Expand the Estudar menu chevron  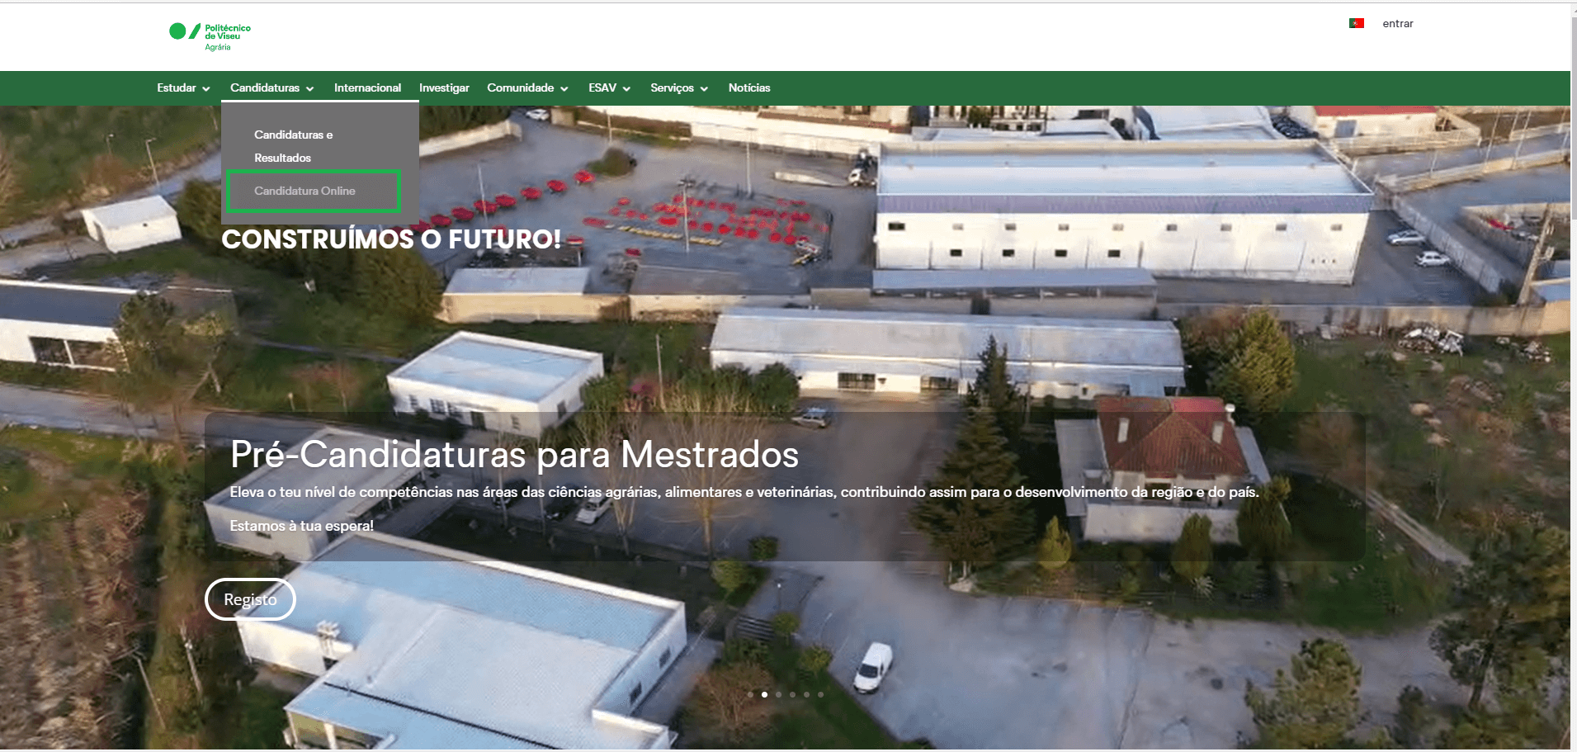(x=205, y=89)
